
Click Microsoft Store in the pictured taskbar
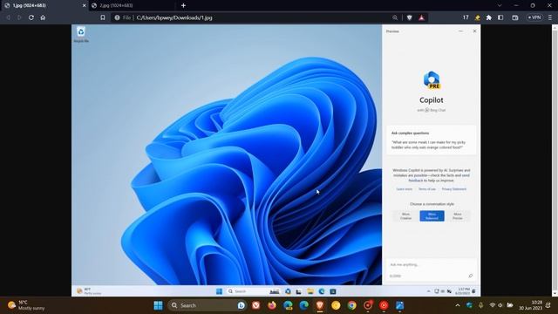click(x=333, y=291)
